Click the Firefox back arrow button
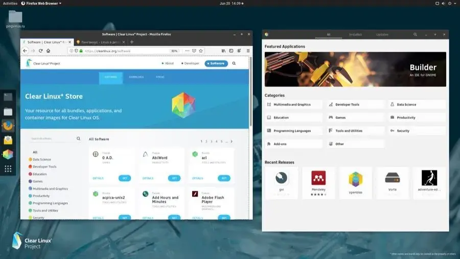The image size is (460, 259). 25,51
